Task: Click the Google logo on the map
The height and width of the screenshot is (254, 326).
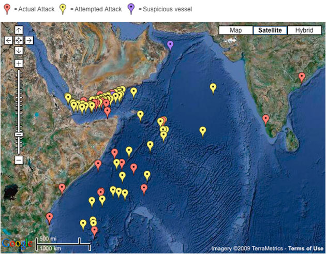Action: pyautogui.click(x=18, y=244)
